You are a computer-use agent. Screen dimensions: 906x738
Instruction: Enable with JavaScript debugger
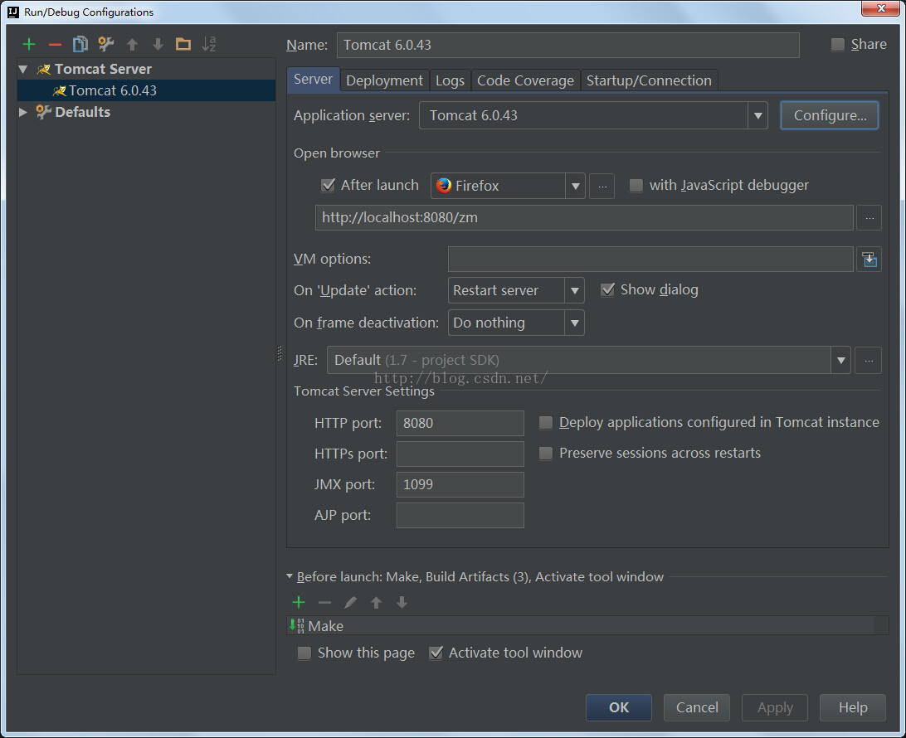636,186
